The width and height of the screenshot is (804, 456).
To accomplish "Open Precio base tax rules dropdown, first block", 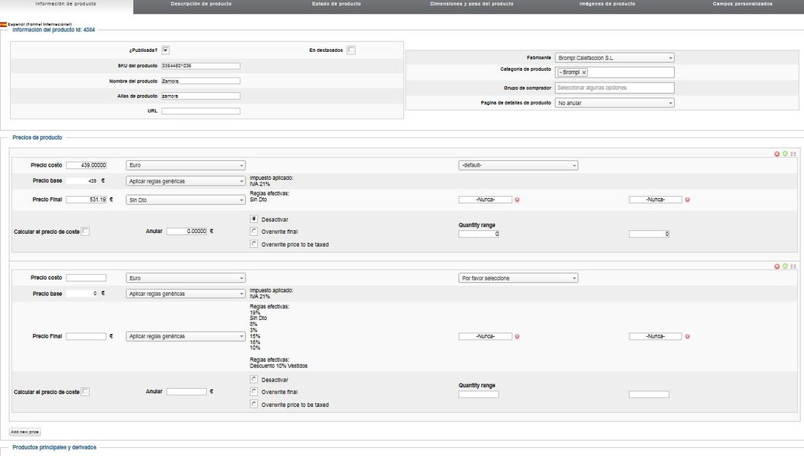I will (x=186, y=181).
